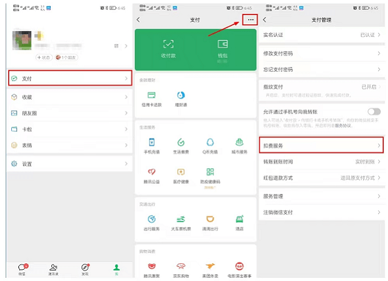Open 指纹支付 fingerprint payment setting

[x=321, y=90]
